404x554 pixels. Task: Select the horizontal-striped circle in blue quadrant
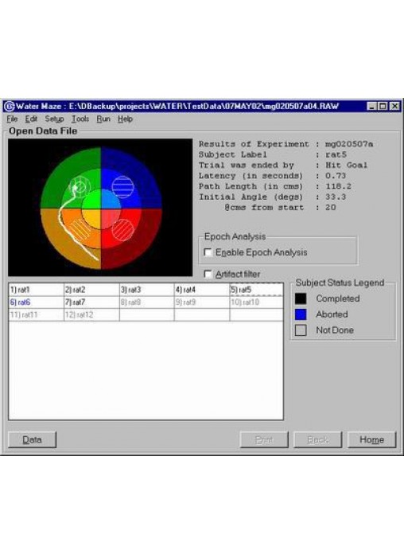point(123,187)
